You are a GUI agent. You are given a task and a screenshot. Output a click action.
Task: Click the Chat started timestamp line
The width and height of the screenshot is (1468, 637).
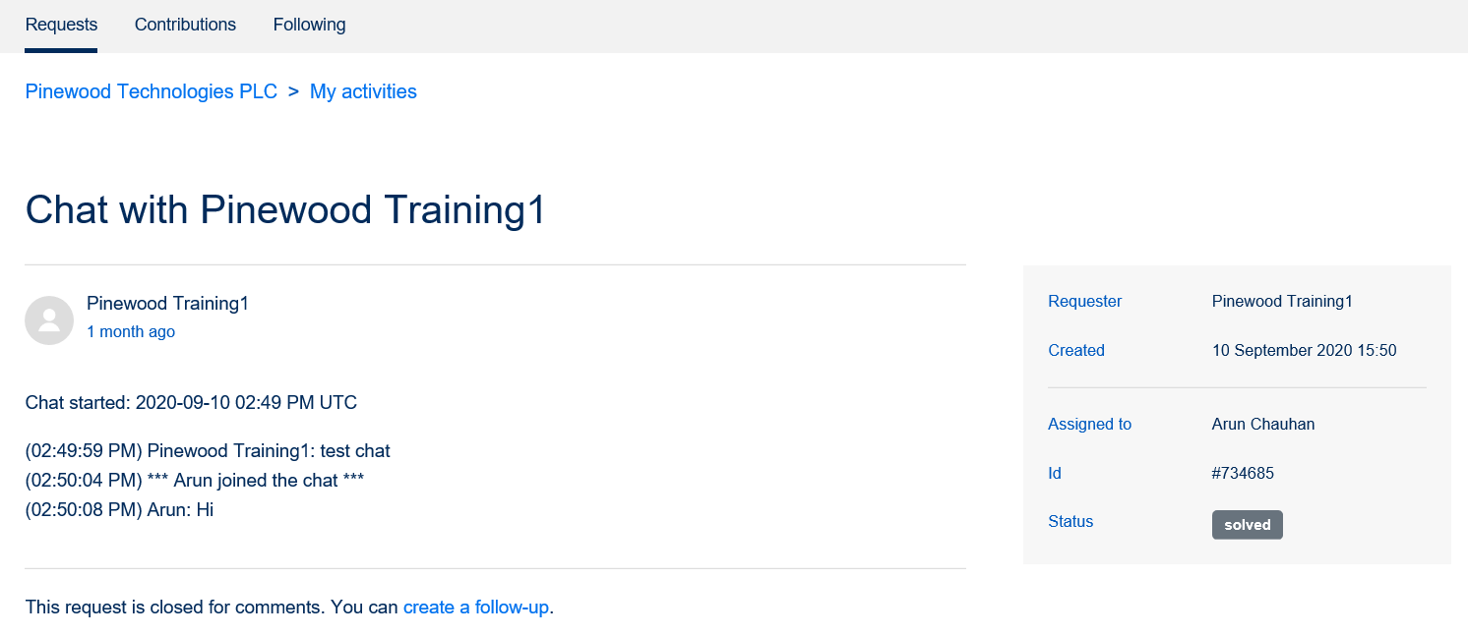click(191, 402)
